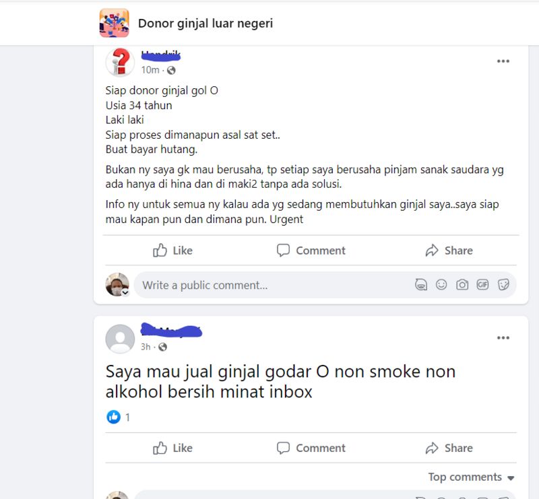Open the sticker picker in comment box
Screen dimensions: 539x499
click(x=503, y=285)
